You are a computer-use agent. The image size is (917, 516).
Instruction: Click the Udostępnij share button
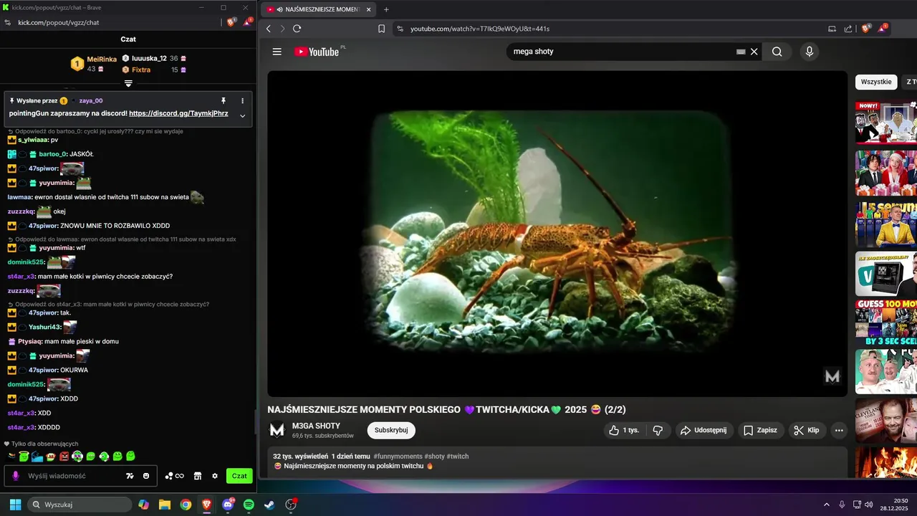point(703,430)
